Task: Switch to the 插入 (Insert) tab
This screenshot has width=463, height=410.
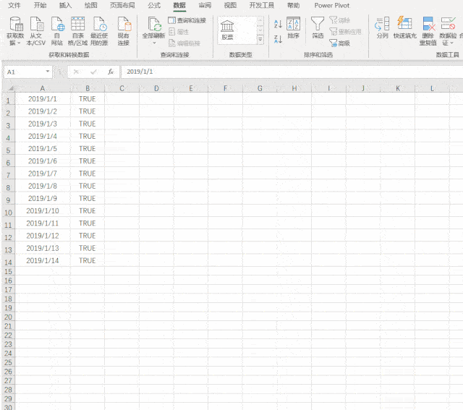Action: click(x=65, y=5)
